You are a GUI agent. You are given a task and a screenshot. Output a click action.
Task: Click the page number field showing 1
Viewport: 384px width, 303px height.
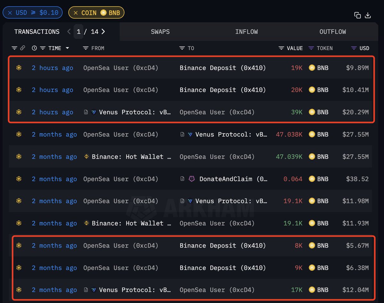click(x=78, y=32)
